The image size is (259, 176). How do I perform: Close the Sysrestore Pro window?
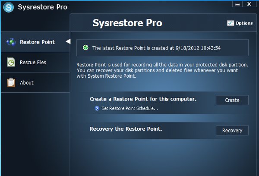click(x=249, y=4)
